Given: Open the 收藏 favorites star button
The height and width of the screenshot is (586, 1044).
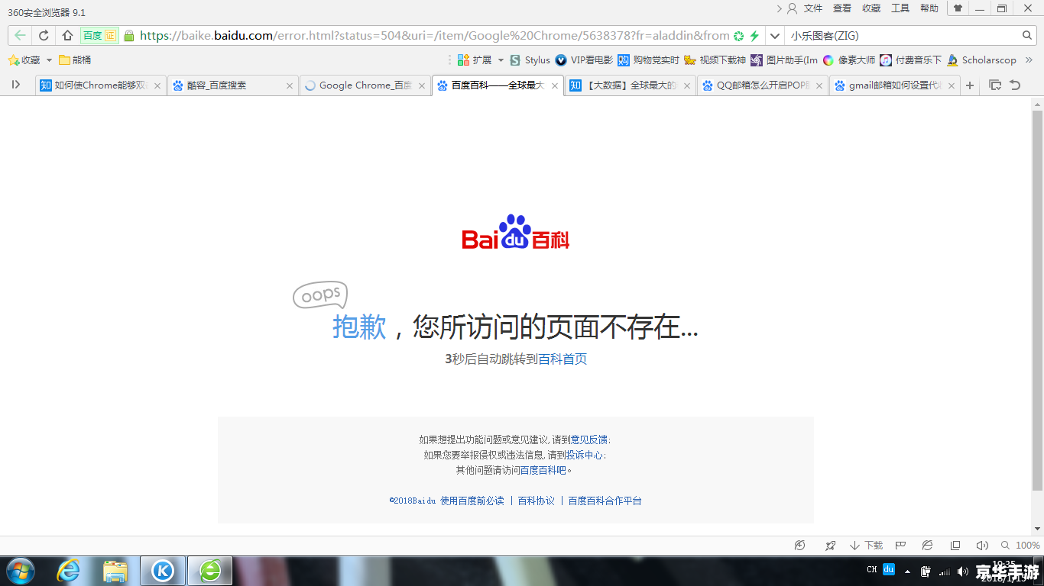Looking at the screenshot, I should (x=24, y=60).
